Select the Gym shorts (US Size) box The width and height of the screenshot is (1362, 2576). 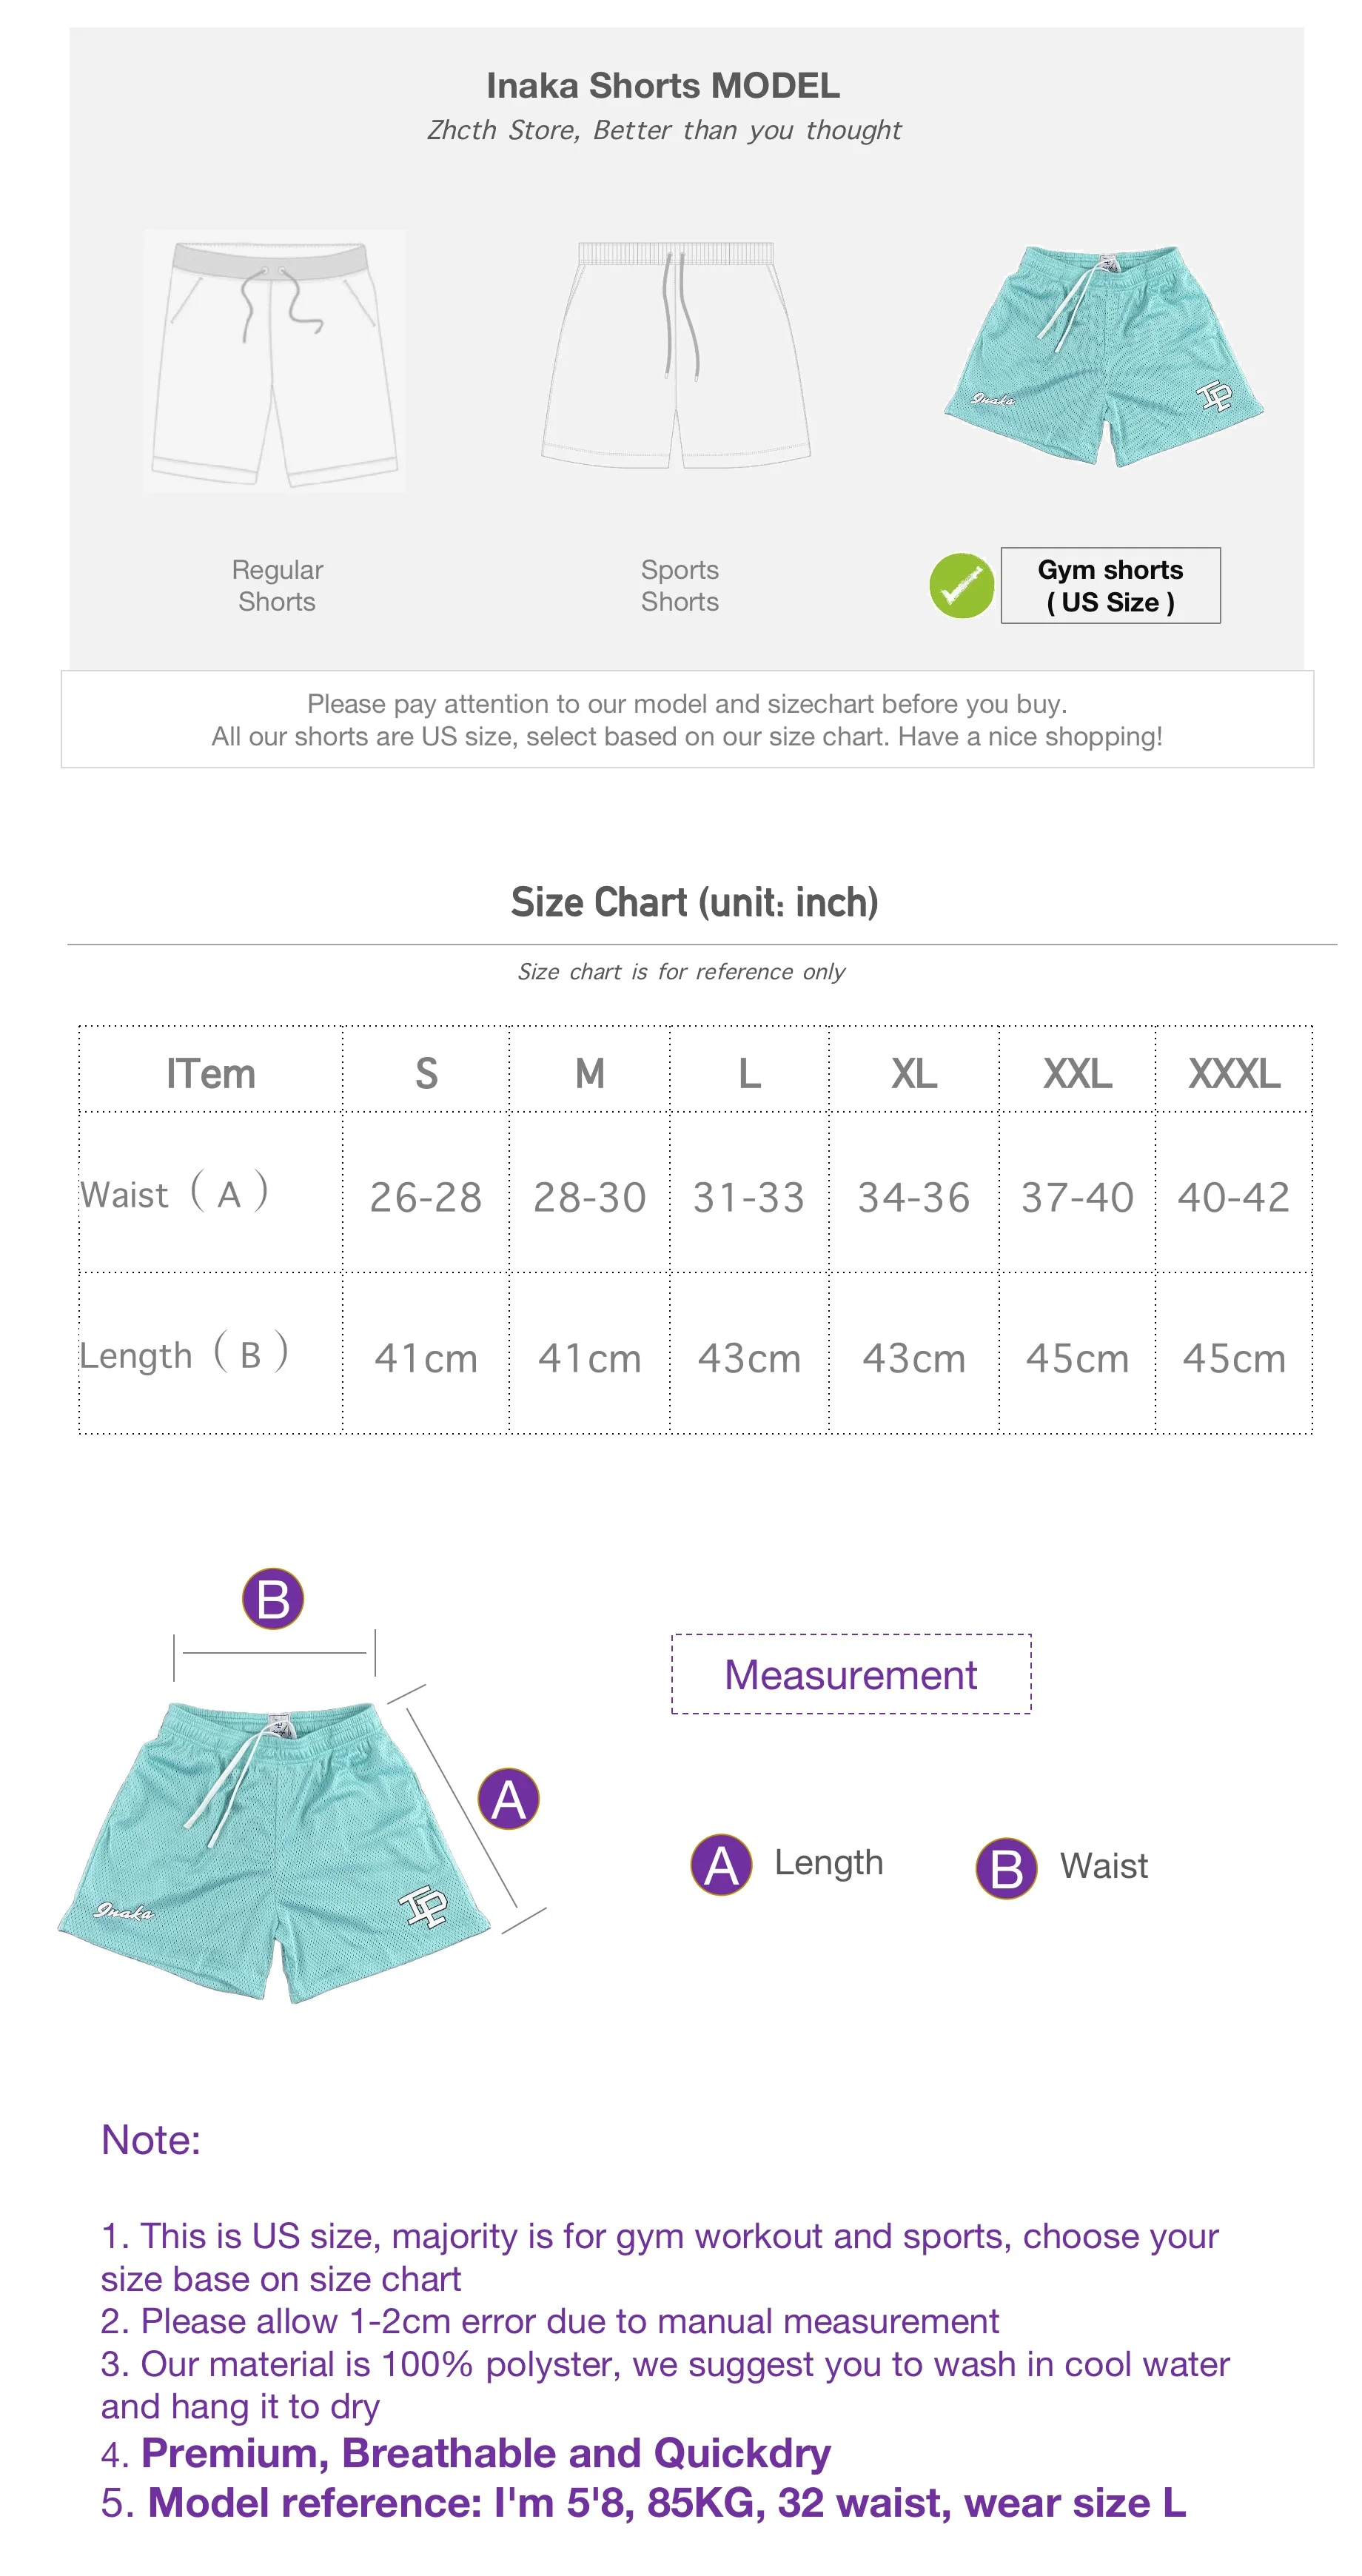(x=1110, y=585)
